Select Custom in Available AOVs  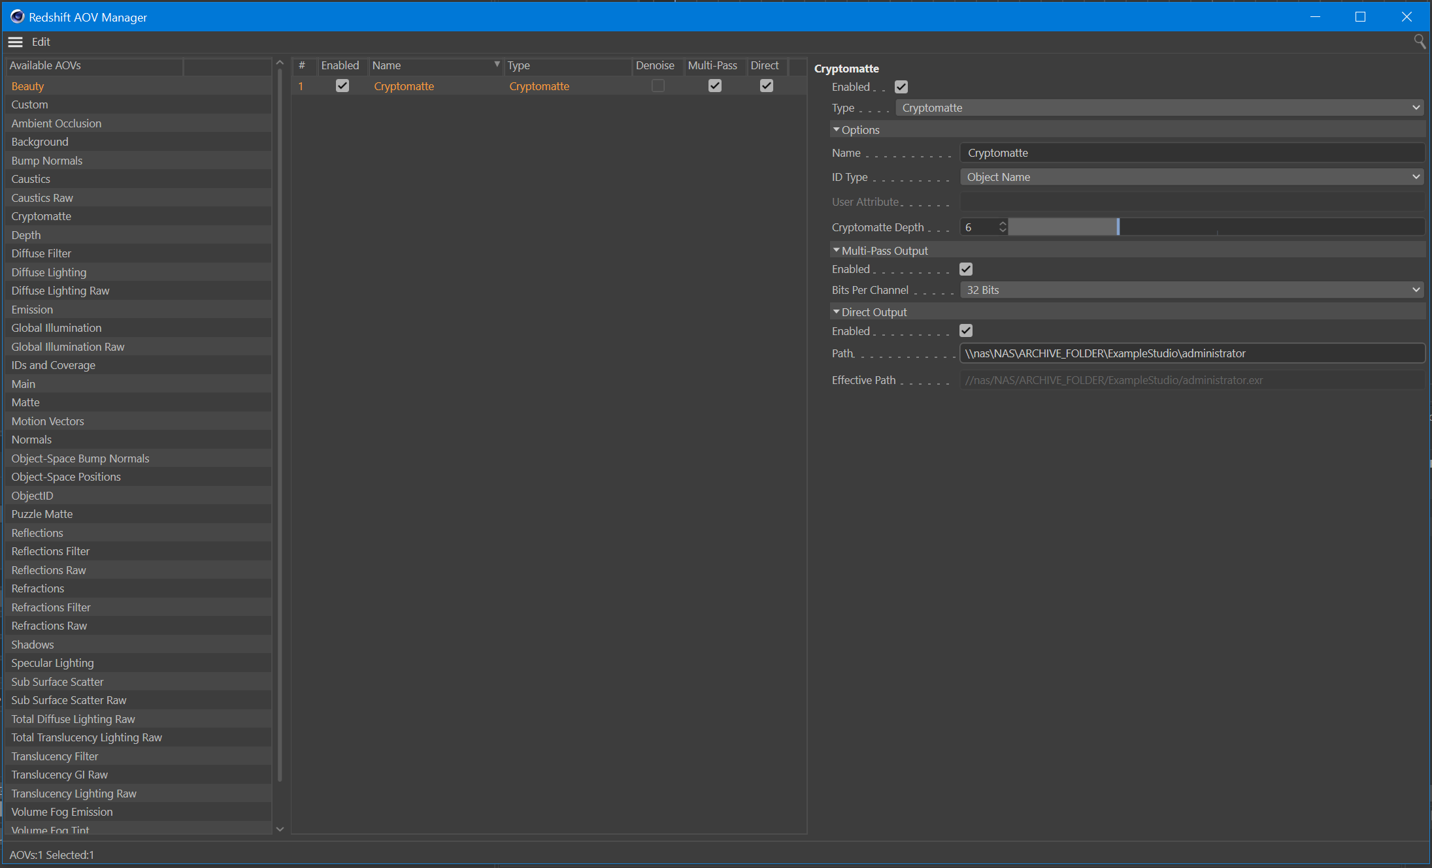pos(139,104)
